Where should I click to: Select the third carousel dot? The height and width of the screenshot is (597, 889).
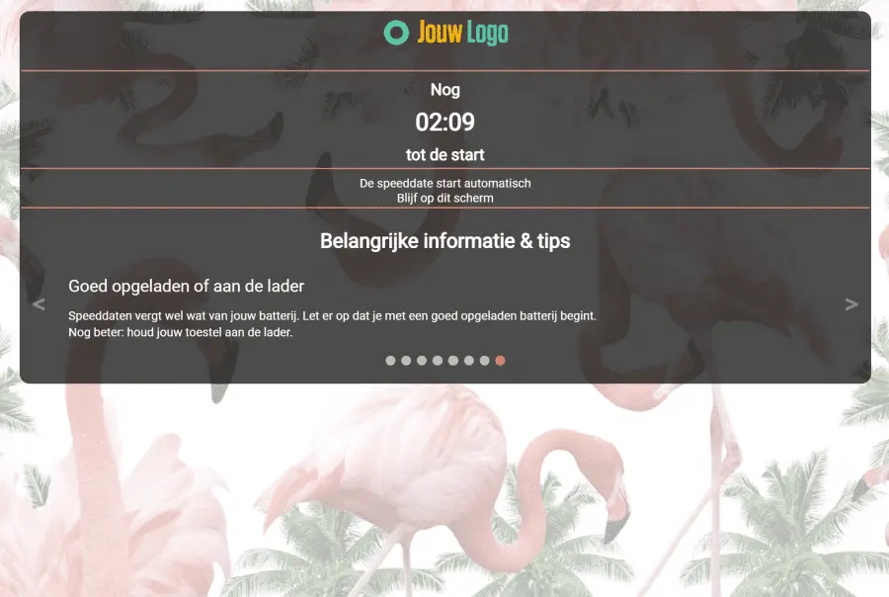(x=422, y=361)
